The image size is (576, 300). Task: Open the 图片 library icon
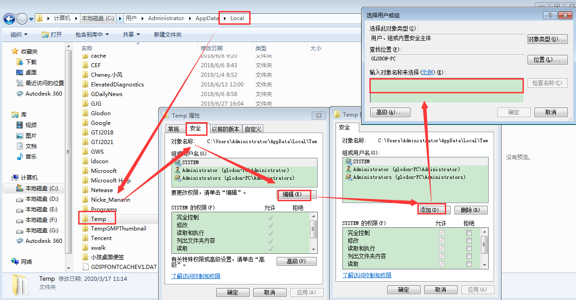pyautogui.click(x=19, y=135)
